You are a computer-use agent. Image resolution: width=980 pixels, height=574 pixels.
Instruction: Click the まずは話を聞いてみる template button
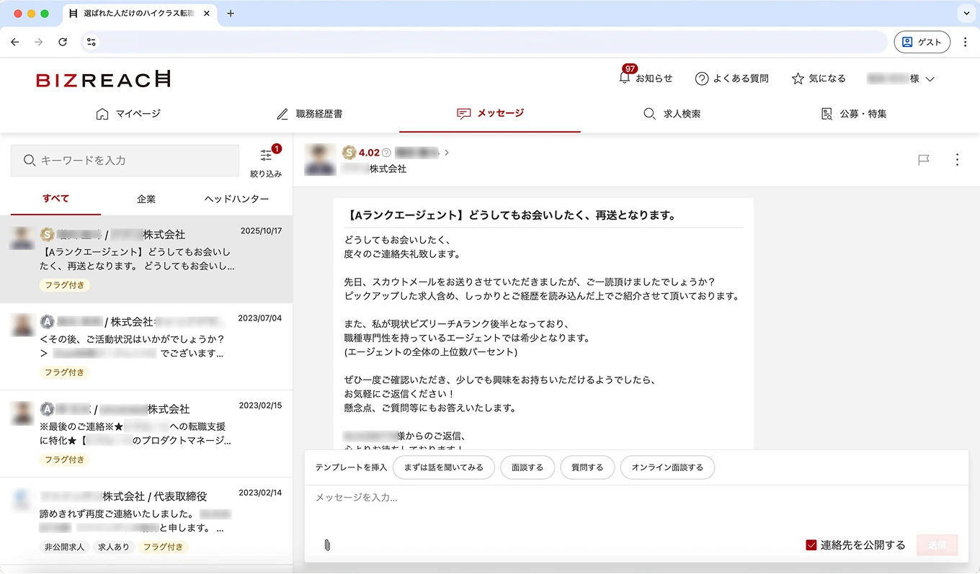444,467
